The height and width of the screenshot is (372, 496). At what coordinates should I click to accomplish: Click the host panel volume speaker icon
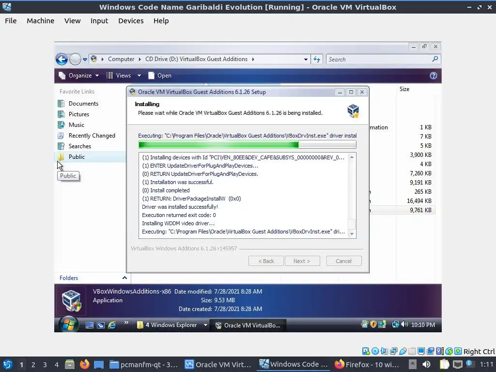tap(426, 364)
